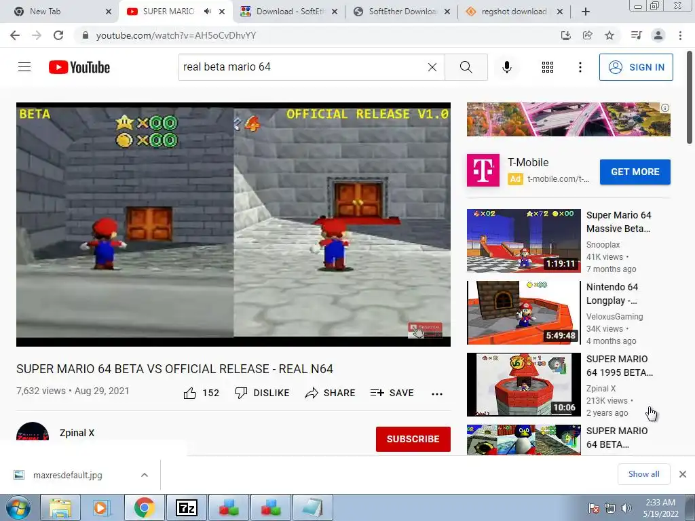Click the page vertical scrollbar

[x=690, y=98]
